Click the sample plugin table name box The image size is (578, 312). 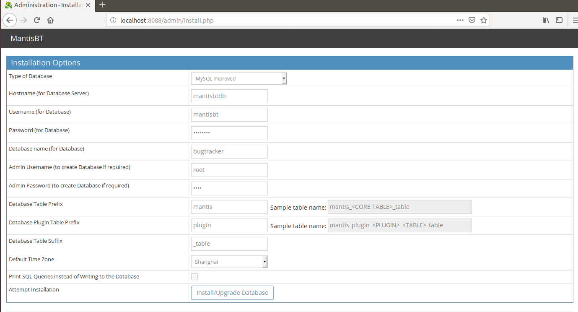click(x=399, y=225)
